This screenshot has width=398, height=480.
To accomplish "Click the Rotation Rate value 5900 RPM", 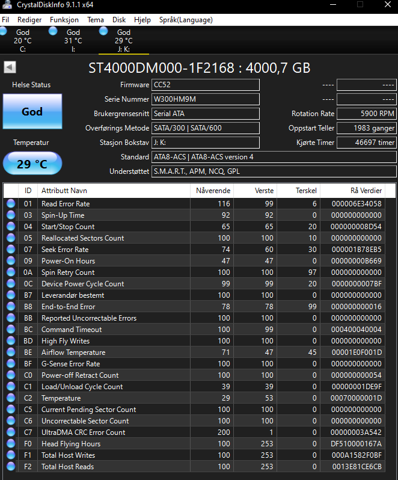I will (x=367, y=114).
